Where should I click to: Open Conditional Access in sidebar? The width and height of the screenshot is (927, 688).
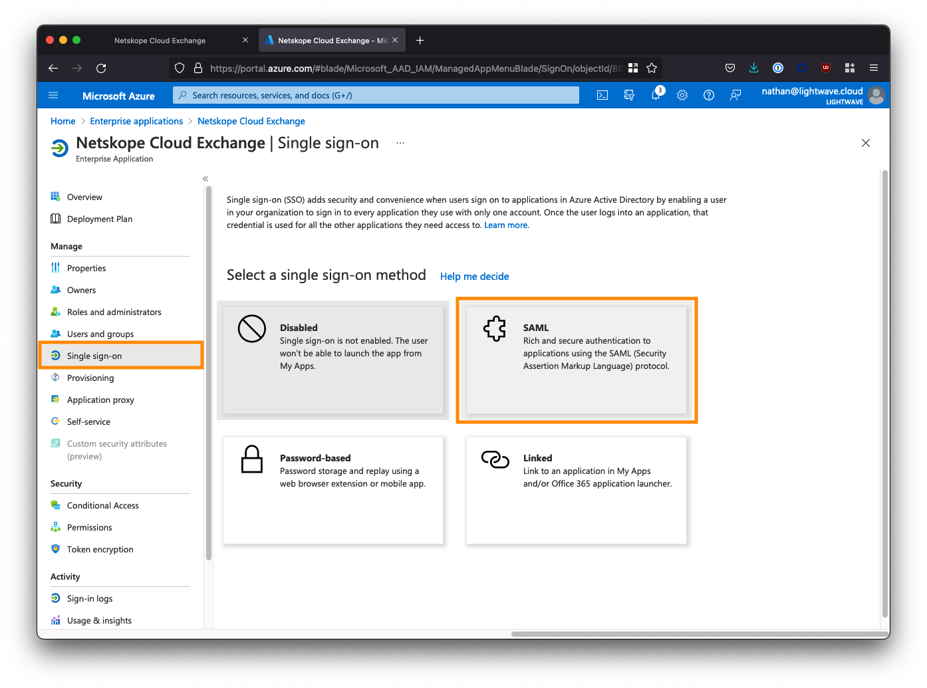[102, 505]
